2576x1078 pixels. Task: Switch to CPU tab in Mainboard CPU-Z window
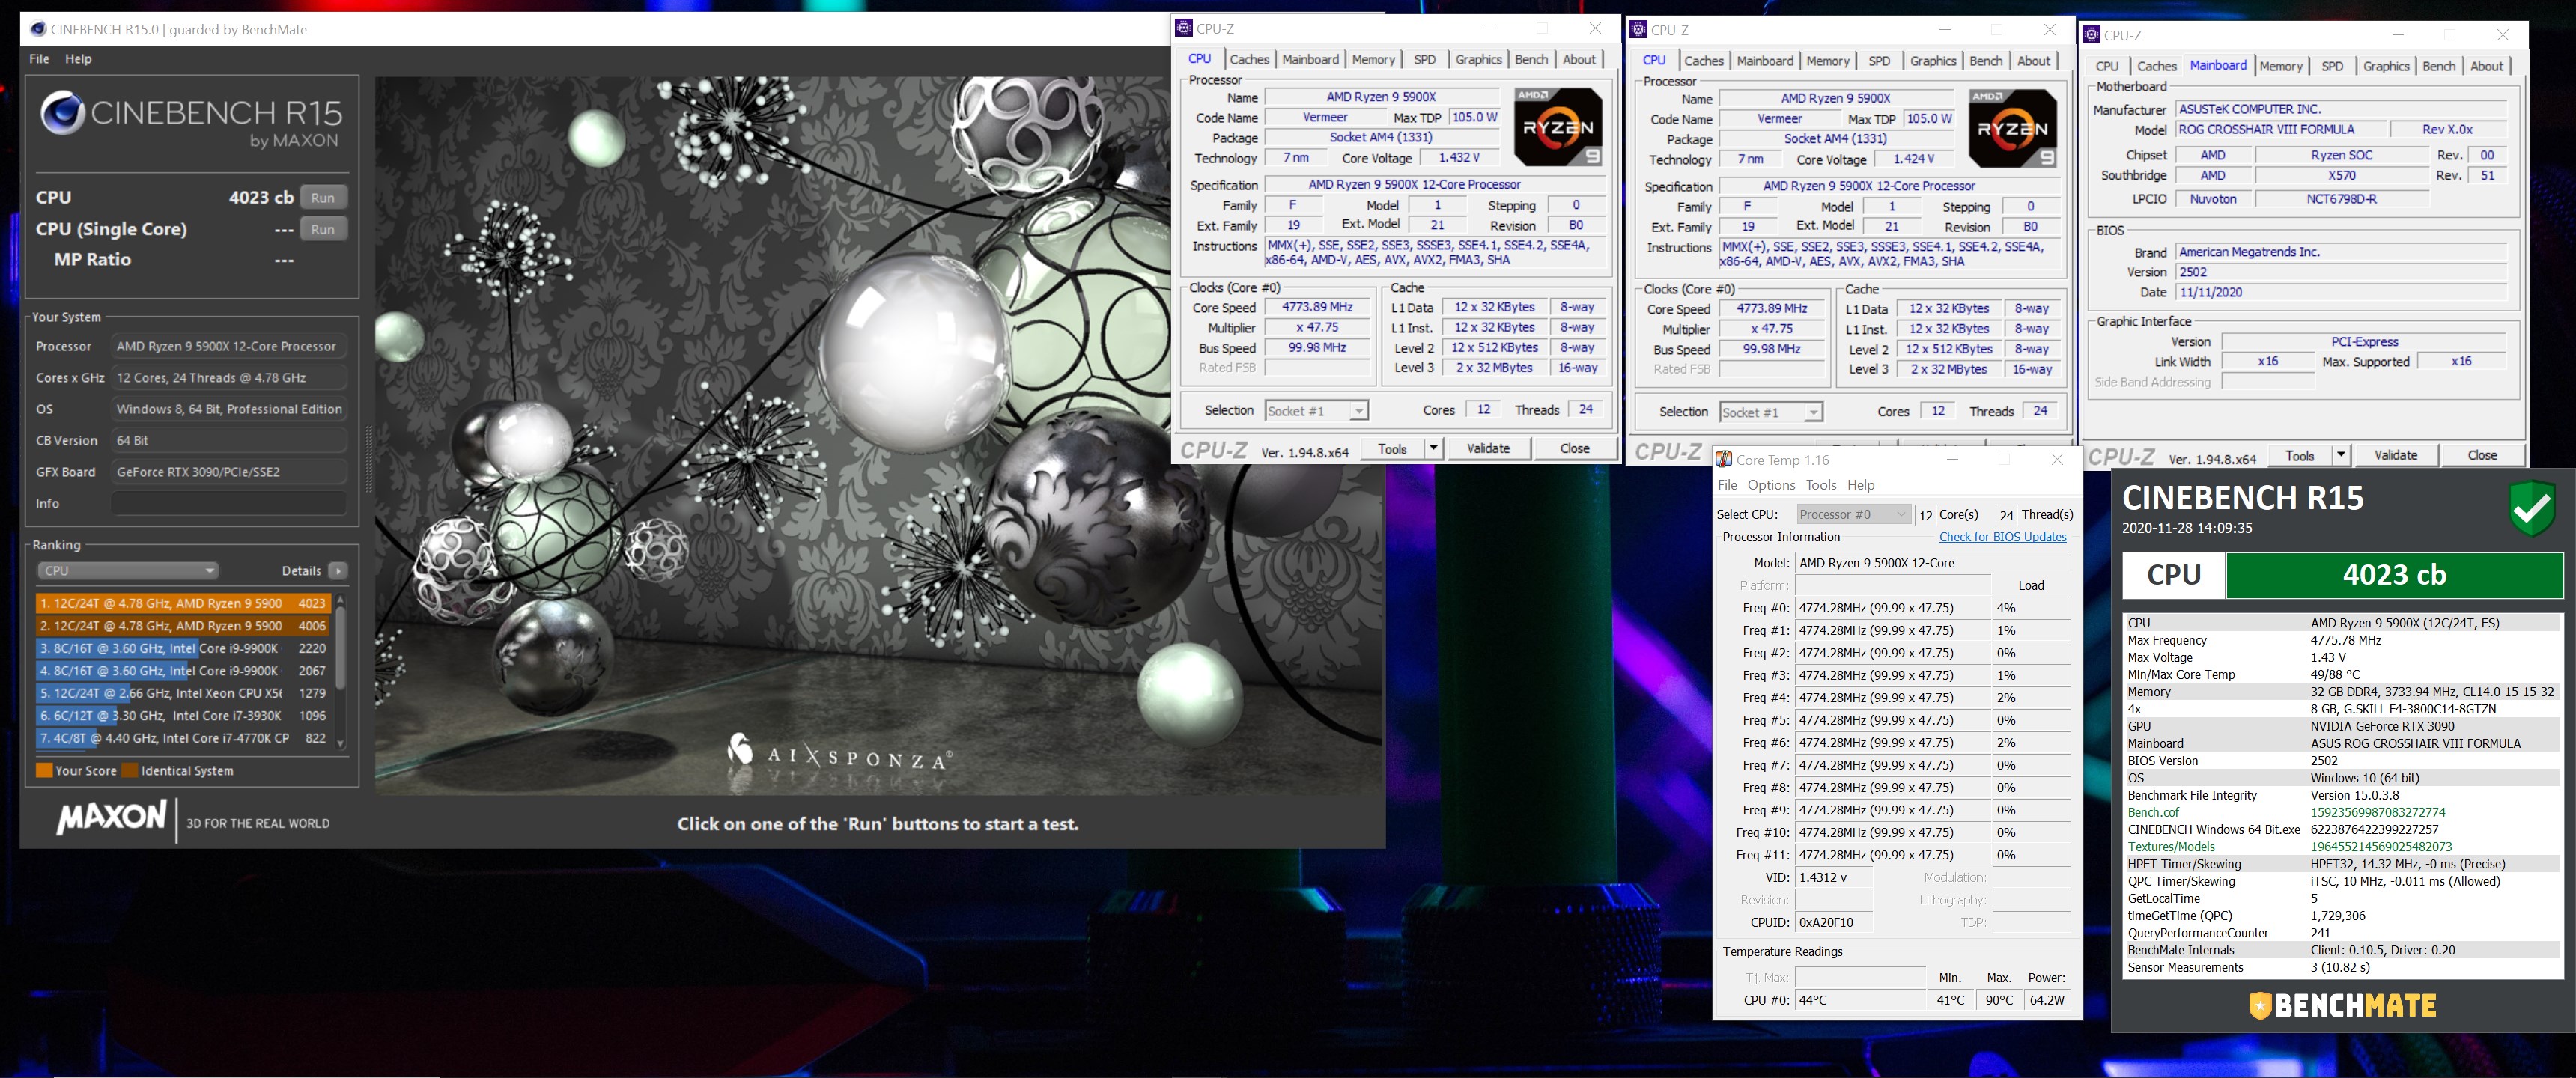pyautogui.click(x=2107, y=67)
